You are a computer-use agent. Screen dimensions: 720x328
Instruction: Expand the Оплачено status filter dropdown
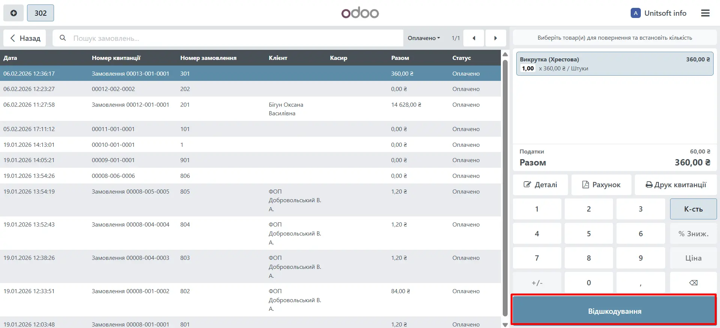point(424,38)
